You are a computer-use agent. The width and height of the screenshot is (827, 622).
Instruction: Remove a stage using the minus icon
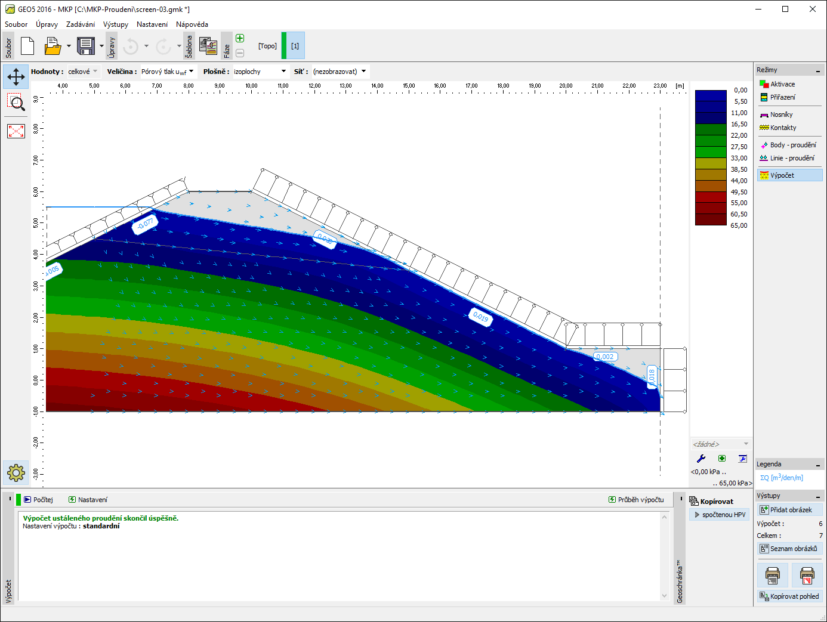point(240,53)
